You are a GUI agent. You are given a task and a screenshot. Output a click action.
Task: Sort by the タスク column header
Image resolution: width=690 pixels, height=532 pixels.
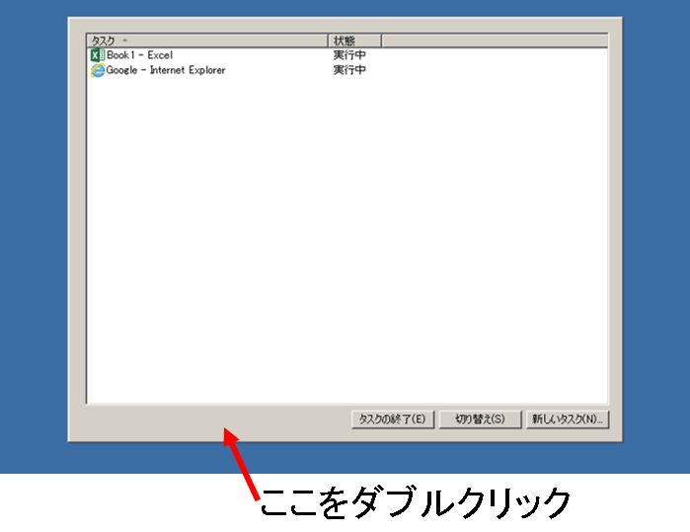[207, 40]
